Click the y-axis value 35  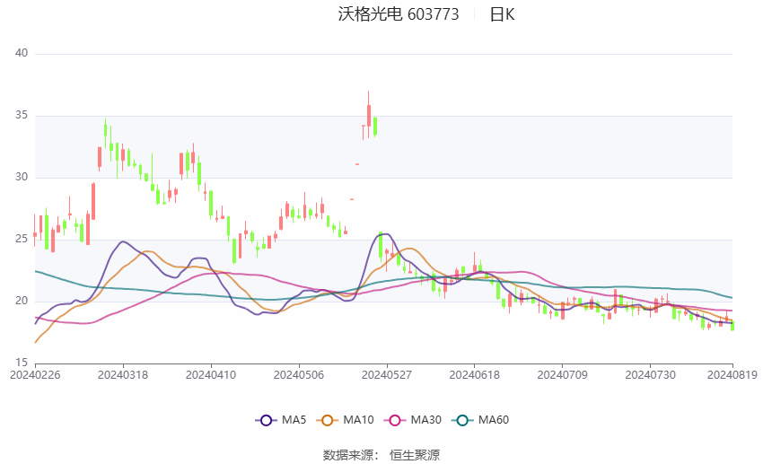pos(22,116)
